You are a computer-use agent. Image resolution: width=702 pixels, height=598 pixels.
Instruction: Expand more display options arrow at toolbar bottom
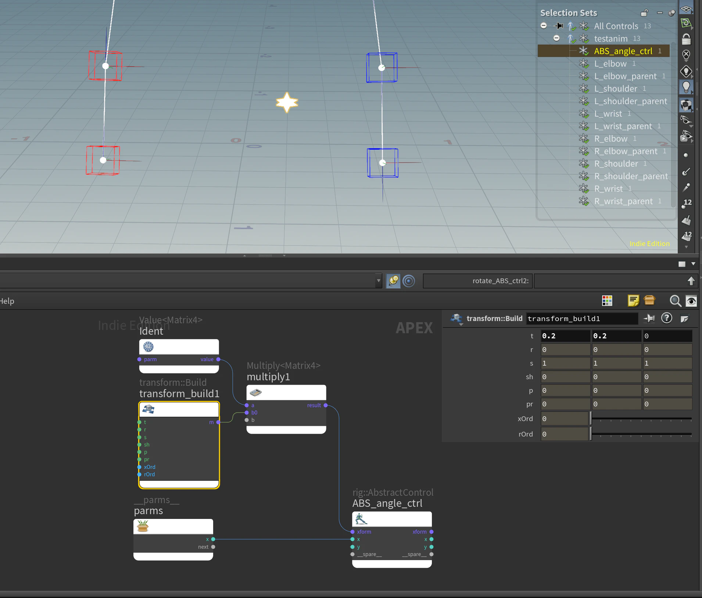click(x=686, y=248)
